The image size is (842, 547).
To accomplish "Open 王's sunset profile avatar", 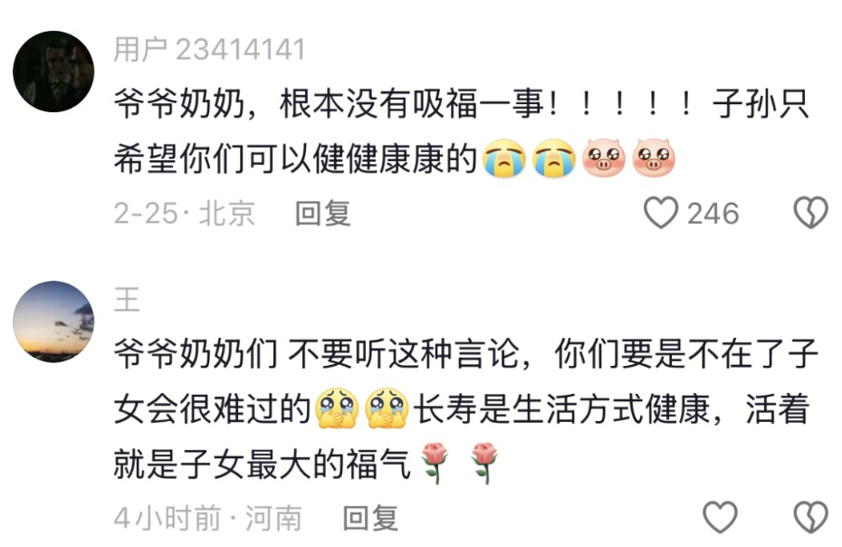I will tap(53, 321).
